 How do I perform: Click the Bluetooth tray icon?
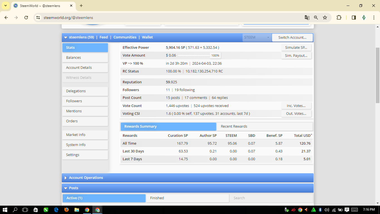pyautogui.click(x=320, y=210)
